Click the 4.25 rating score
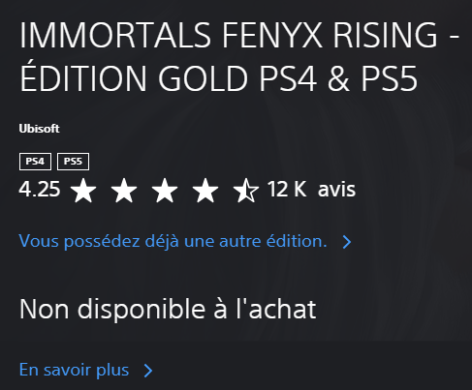This screenshot has width=472, height=390. click(x=40, y=189)
